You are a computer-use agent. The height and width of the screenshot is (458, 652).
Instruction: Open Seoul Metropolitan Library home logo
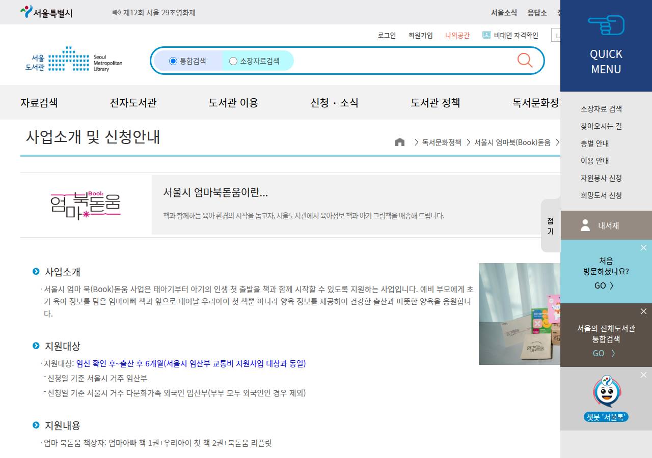(x=74, y=60)
